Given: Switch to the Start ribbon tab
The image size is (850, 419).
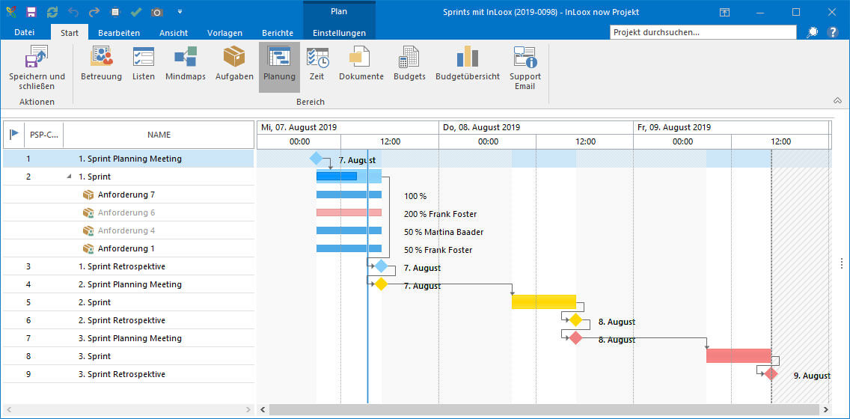Looking at the screenshot, I should (70, 32).
